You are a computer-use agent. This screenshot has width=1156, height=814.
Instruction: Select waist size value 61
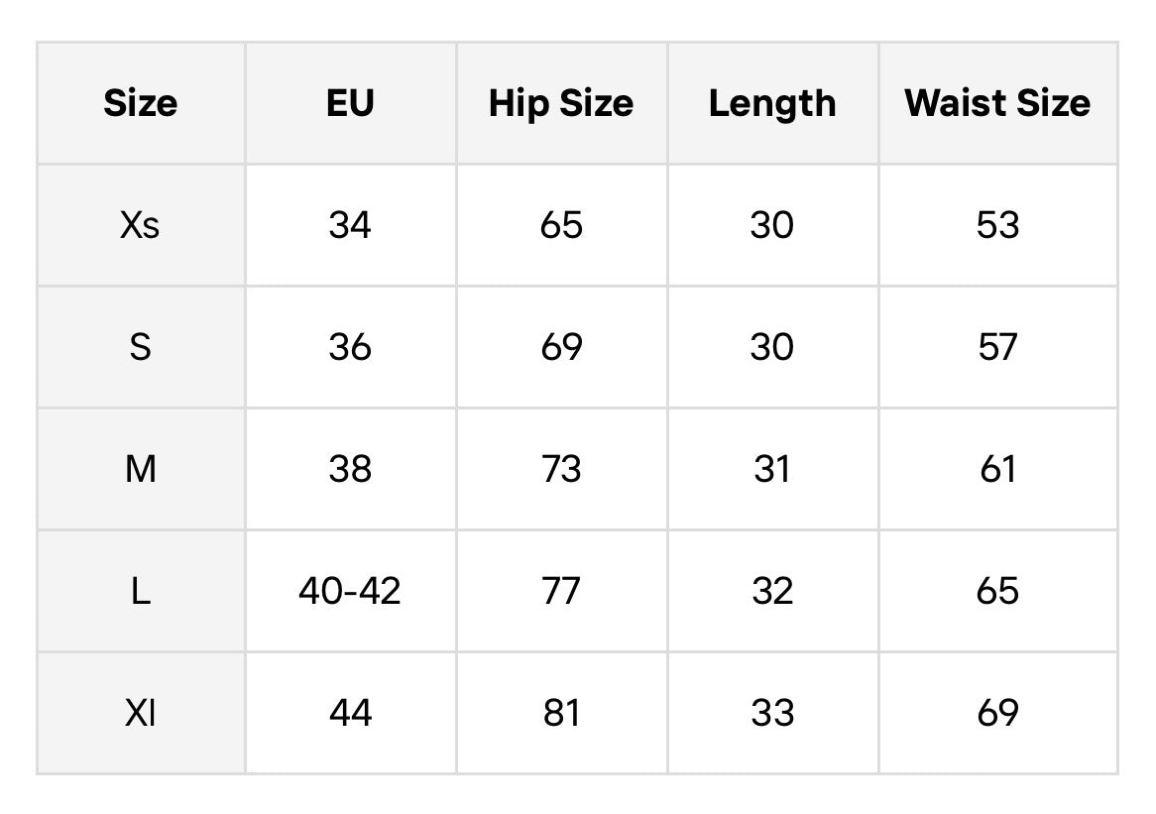pyautogui.click(x=998, y=469)
